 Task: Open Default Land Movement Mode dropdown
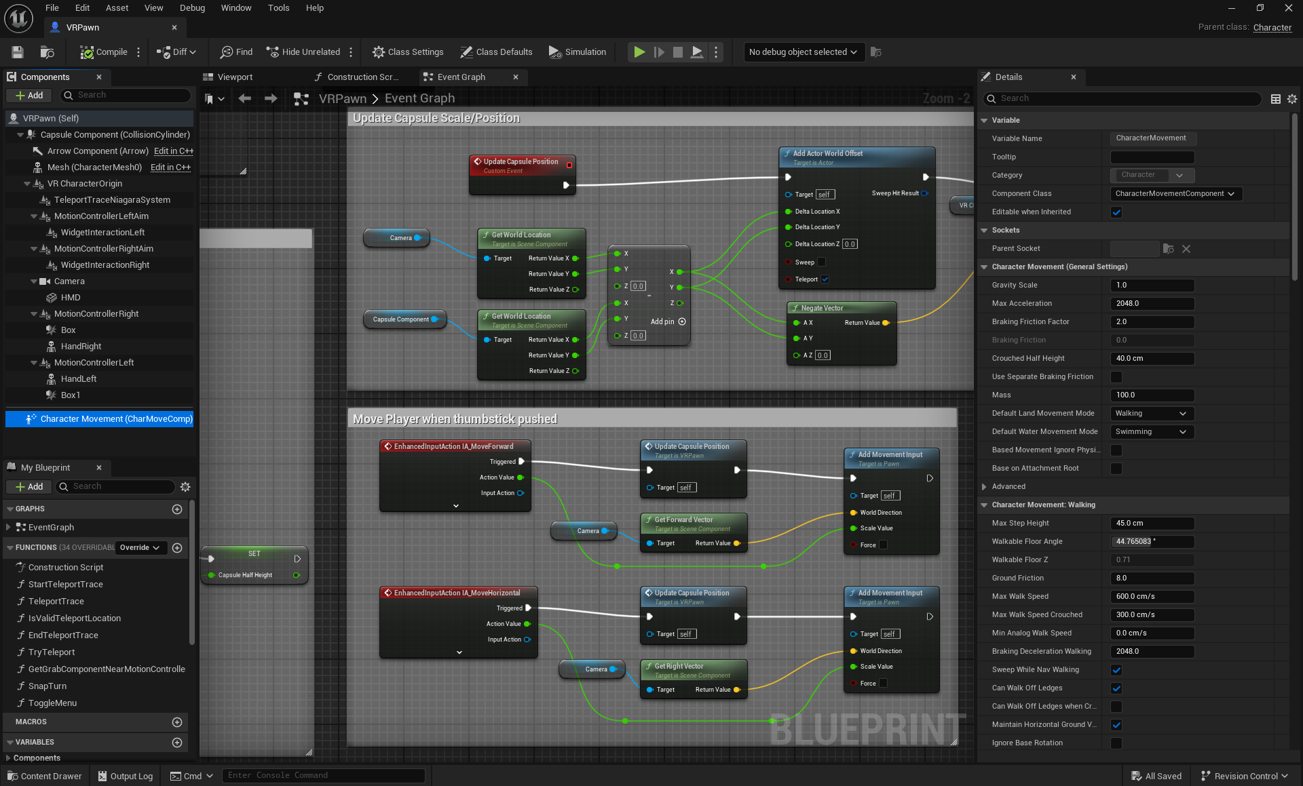pos(1152,414)
